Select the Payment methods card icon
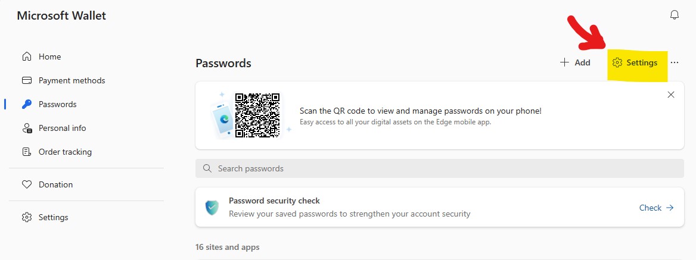This screenshot has width=696, height=260. click(27, 80)
